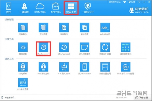
Task: Switch to the 首页 home tab
Action: tap(9, 8)
